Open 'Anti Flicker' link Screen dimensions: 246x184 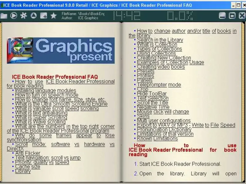point(28,153)
